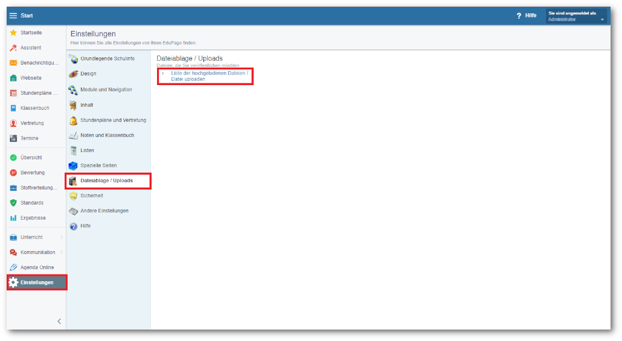Viewport: 622px width, 341px height.
Task: Click the Grundlegende Schulinfo globe icon
Action: 74,59
